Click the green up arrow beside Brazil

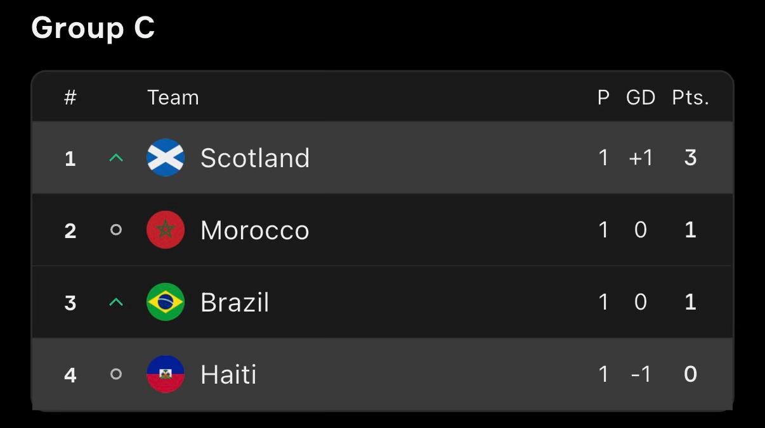115,302
